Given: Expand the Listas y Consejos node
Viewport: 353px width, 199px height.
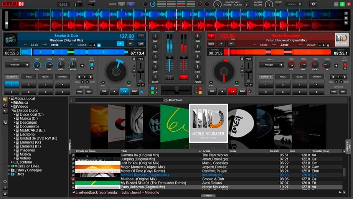Looking at the screenshot, I should click(x=10, y=170).
